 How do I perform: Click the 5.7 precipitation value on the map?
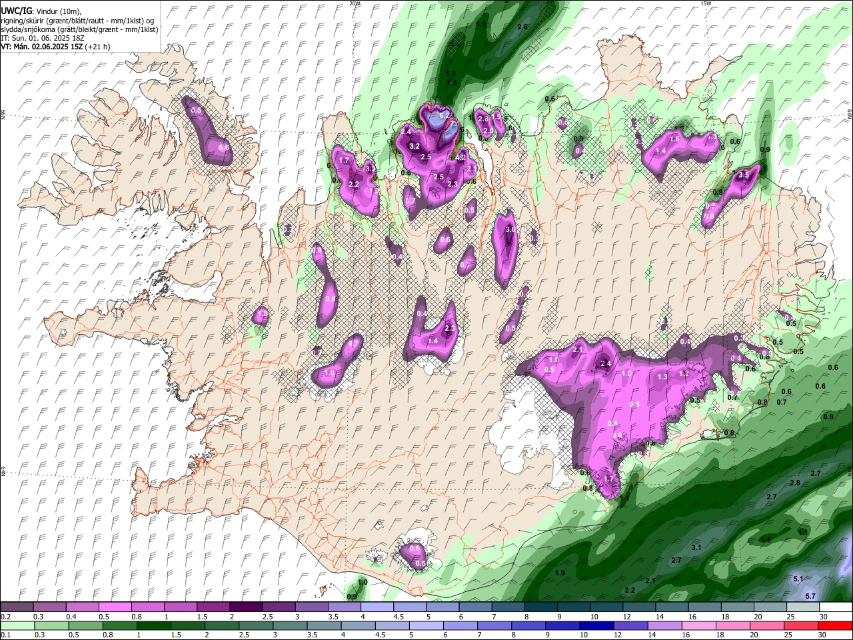pyautogui.click(x=811, y=596)
